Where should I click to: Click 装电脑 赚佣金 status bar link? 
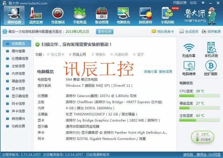pos(202,155)
